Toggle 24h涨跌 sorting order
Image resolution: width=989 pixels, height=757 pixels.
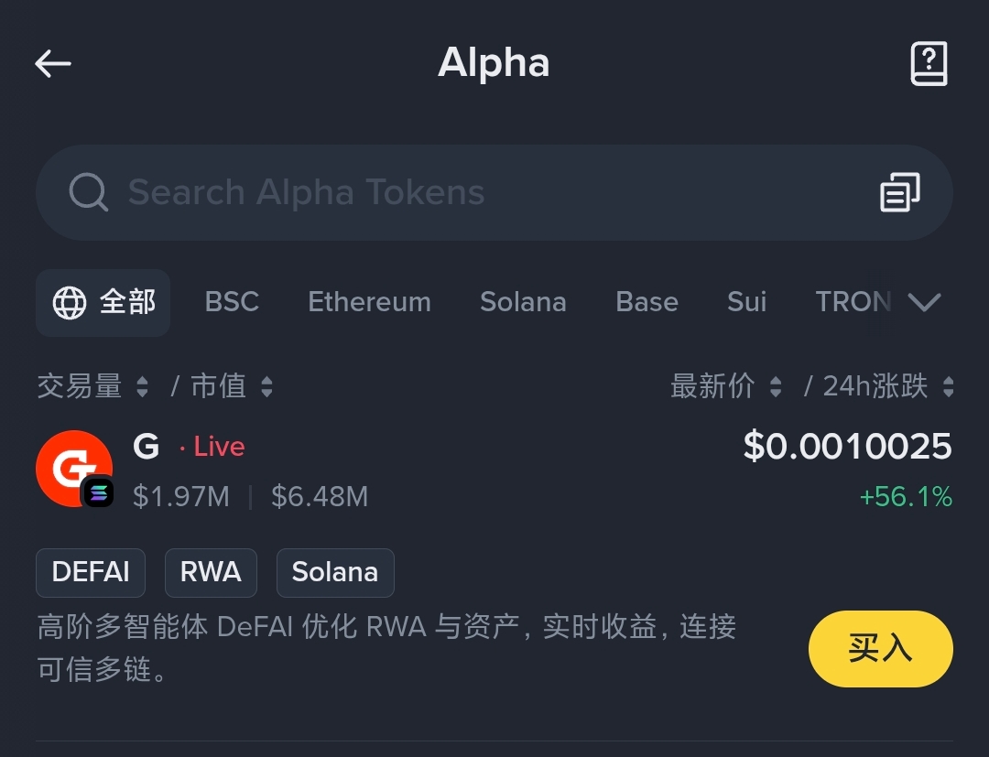[x=949, y=386]
